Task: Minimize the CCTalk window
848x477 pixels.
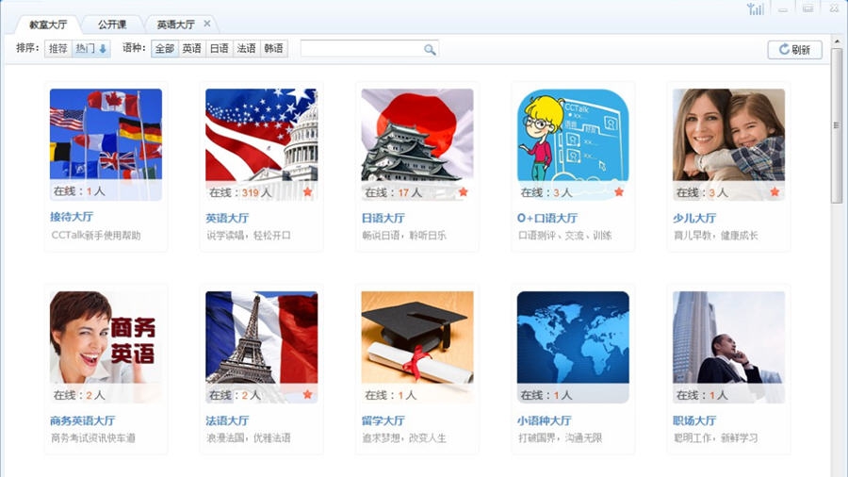Action: click(783, 8)
